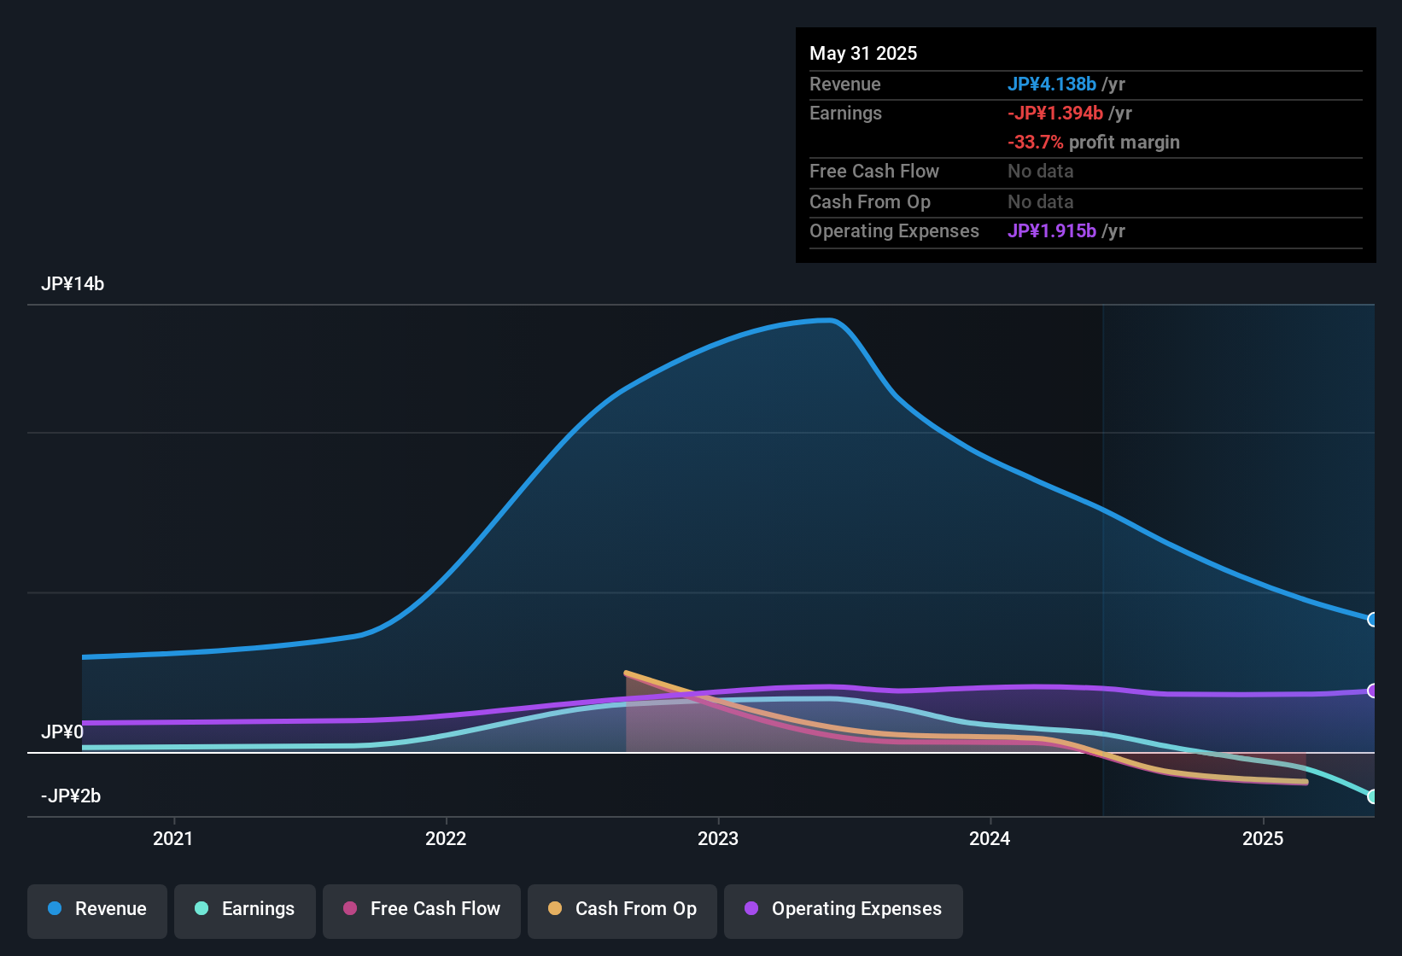This screenshot has height=956, width=1402.
Task: Click the 2022 x-axis label
Action: (x=446, y=838)
